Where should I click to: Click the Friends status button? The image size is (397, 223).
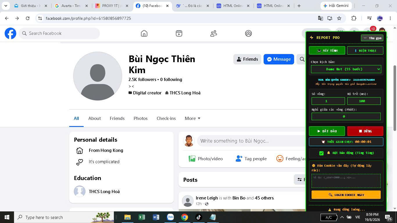click(247, 59)
